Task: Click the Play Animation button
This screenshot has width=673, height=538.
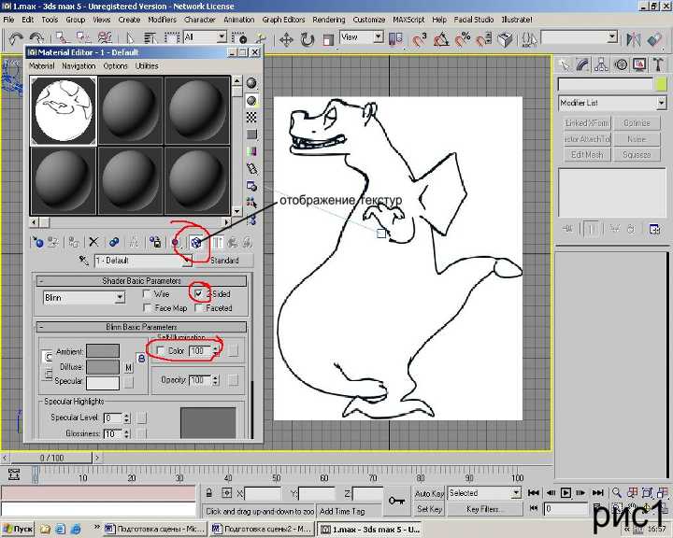Action: [566, 493]
